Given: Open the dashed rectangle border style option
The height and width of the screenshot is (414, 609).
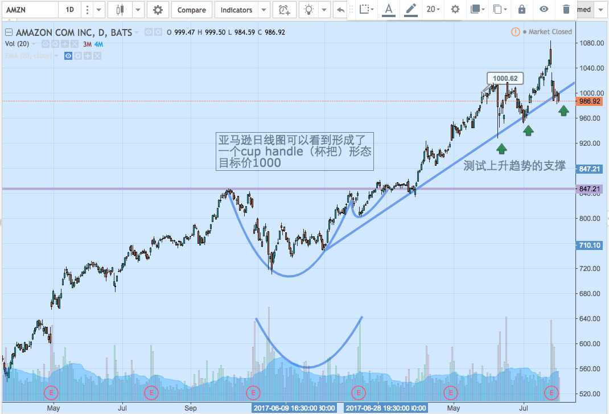Looking at the screenshot, I should (367, 9).
